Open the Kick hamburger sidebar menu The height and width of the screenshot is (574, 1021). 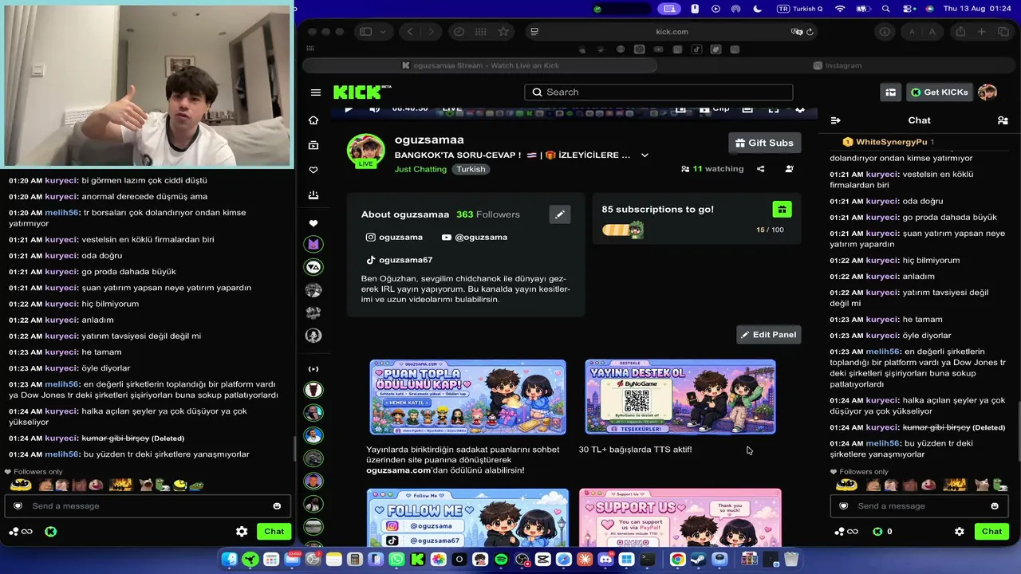pyautogui.click(x=316, y=92)
